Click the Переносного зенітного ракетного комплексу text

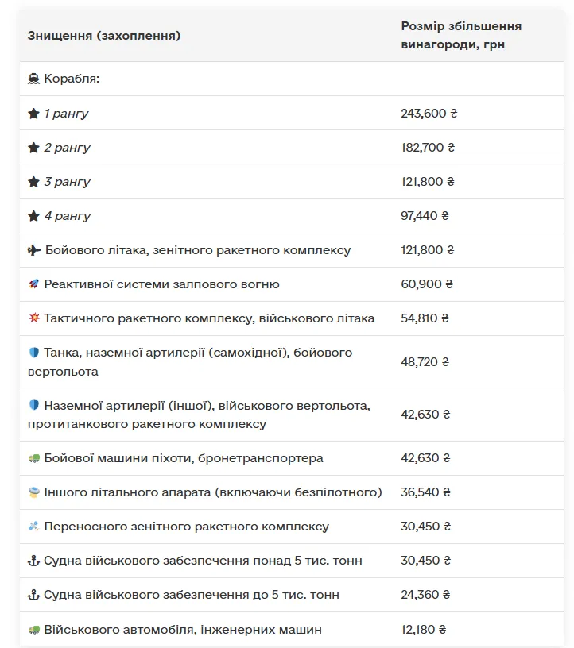click(x=186, y=526)
